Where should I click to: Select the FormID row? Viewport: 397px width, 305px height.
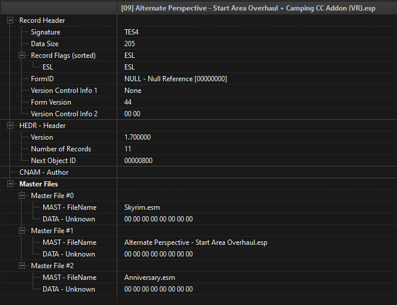pos(198,79)
